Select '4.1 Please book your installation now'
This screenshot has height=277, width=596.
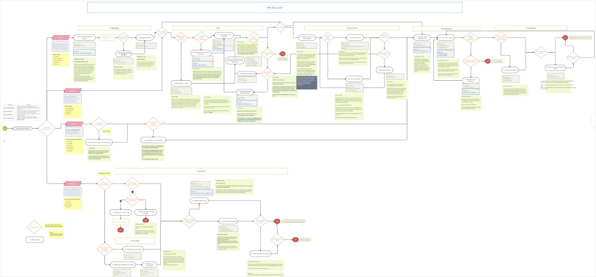coord(422,38)
